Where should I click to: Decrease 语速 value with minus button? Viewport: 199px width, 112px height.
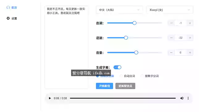[x=171, y=38]
